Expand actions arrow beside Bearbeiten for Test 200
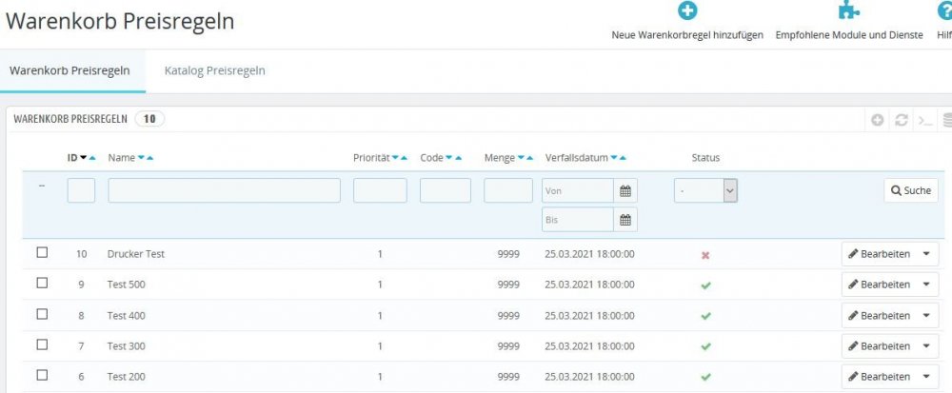 (x=926, y=377)
